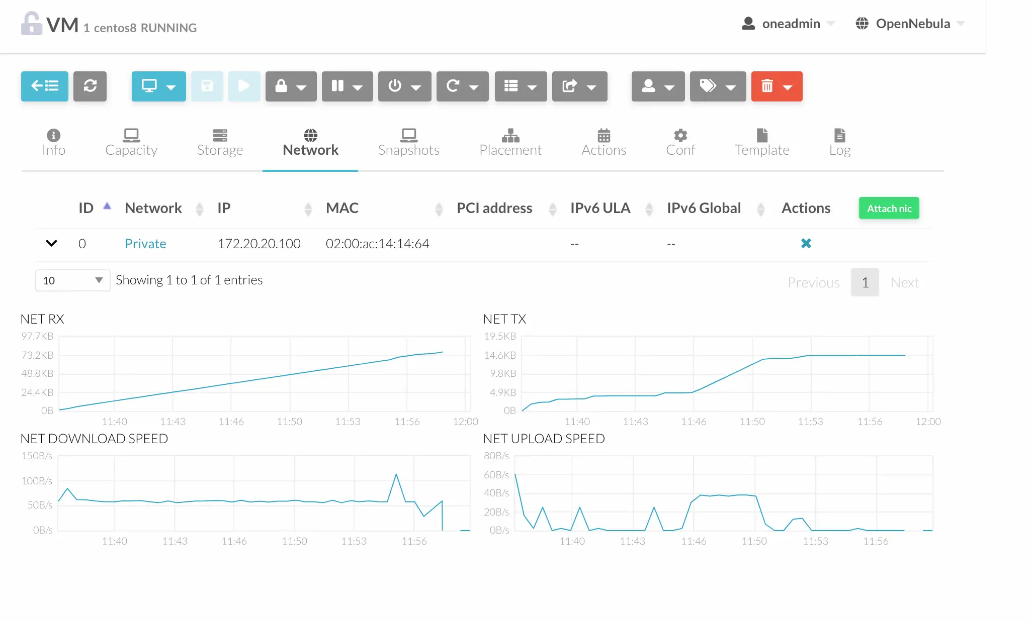Open the migrate/share dropdown
1031x621 pixels.
tap(579, 86)
